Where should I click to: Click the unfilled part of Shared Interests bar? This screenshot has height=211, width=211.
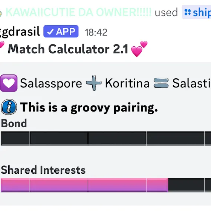coord(190,185)
